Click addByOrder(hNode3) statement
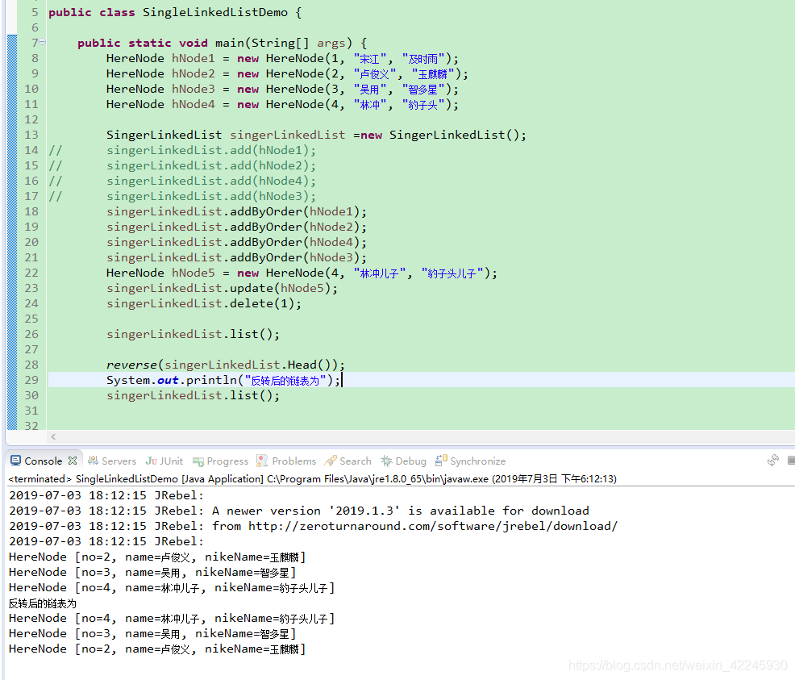This screenshot has height=680, width=795. click(236, 257)
